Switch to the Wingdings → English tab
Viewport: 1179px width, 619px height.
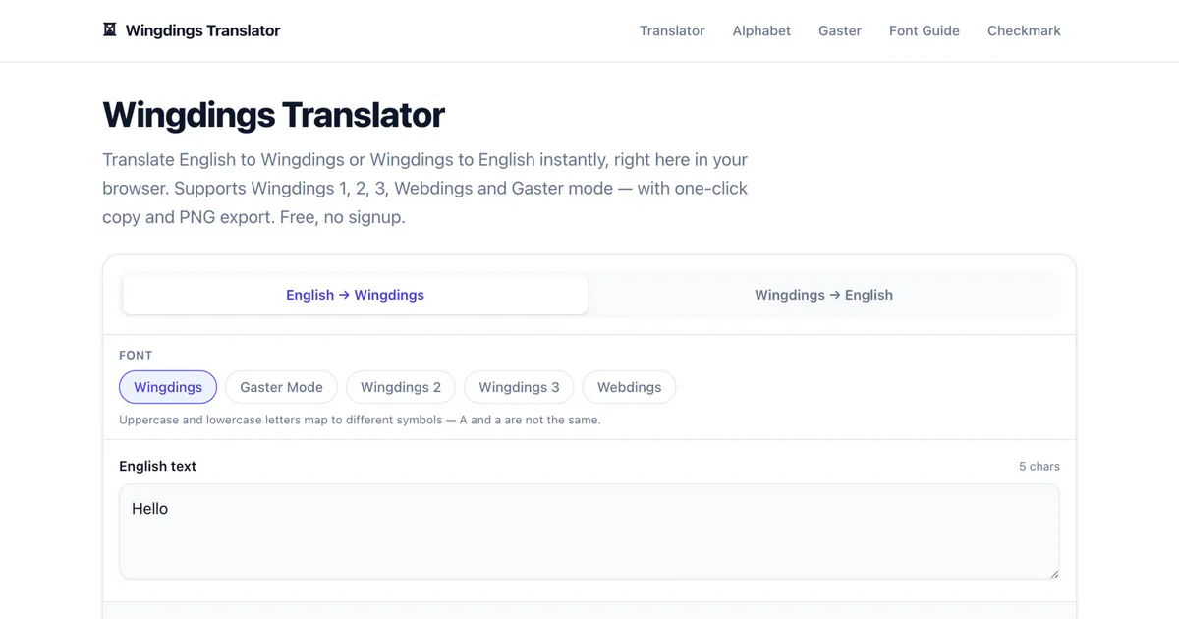(x=823, y=295)
